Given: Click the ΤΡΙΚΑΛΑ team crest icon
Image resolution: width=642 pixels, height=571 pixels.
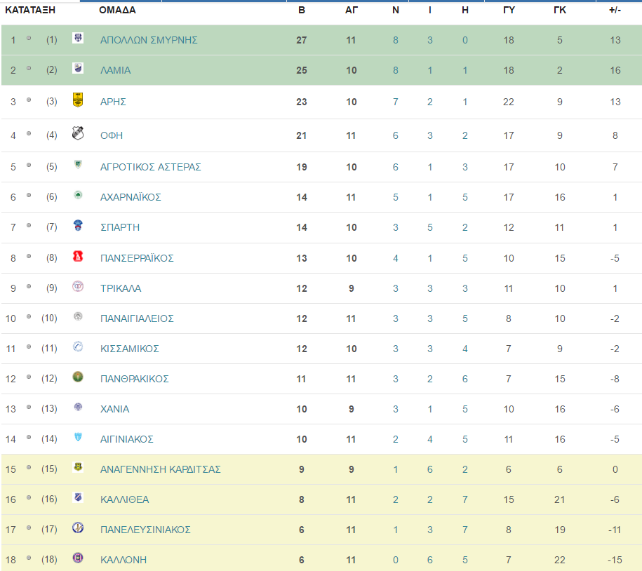Looking at the screenshot, I should pyautogui.click(x=78, y=286).
